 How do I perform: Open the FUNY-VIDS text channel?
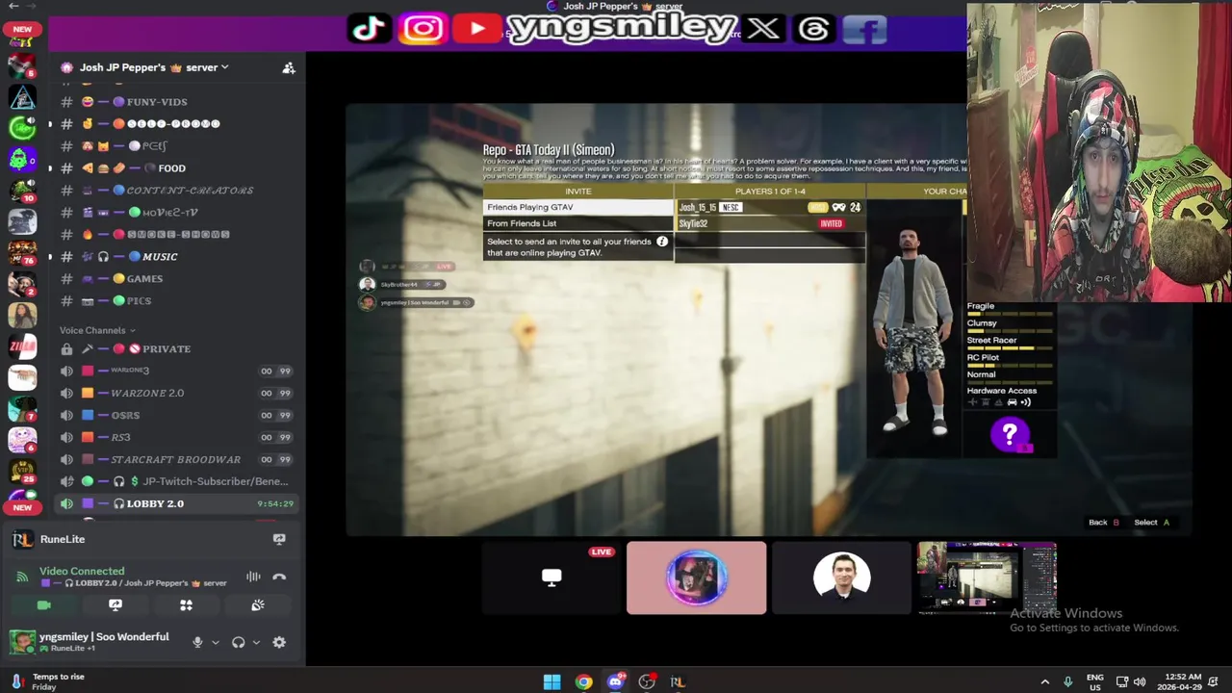click(x=157, y=102)
